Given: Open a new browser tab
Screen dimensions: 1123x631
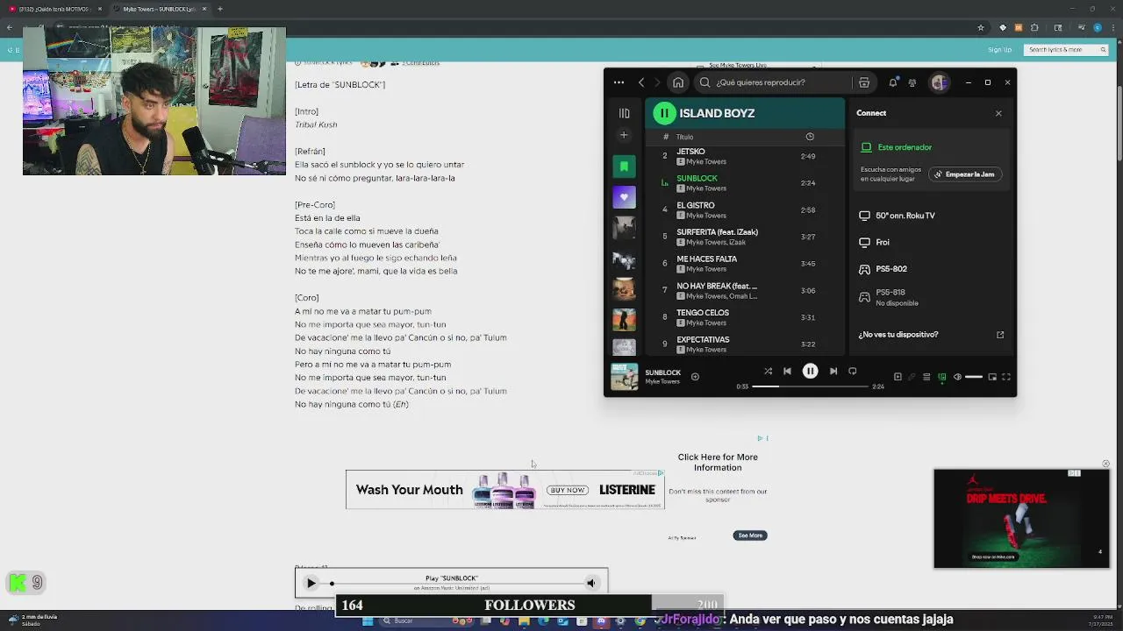Looking at the screenshot, I should coord(220,9).
